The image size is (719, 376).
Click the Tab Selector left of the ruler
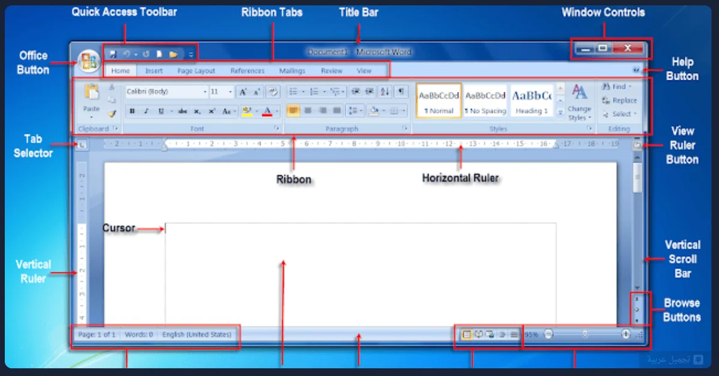tap(82, 144)
